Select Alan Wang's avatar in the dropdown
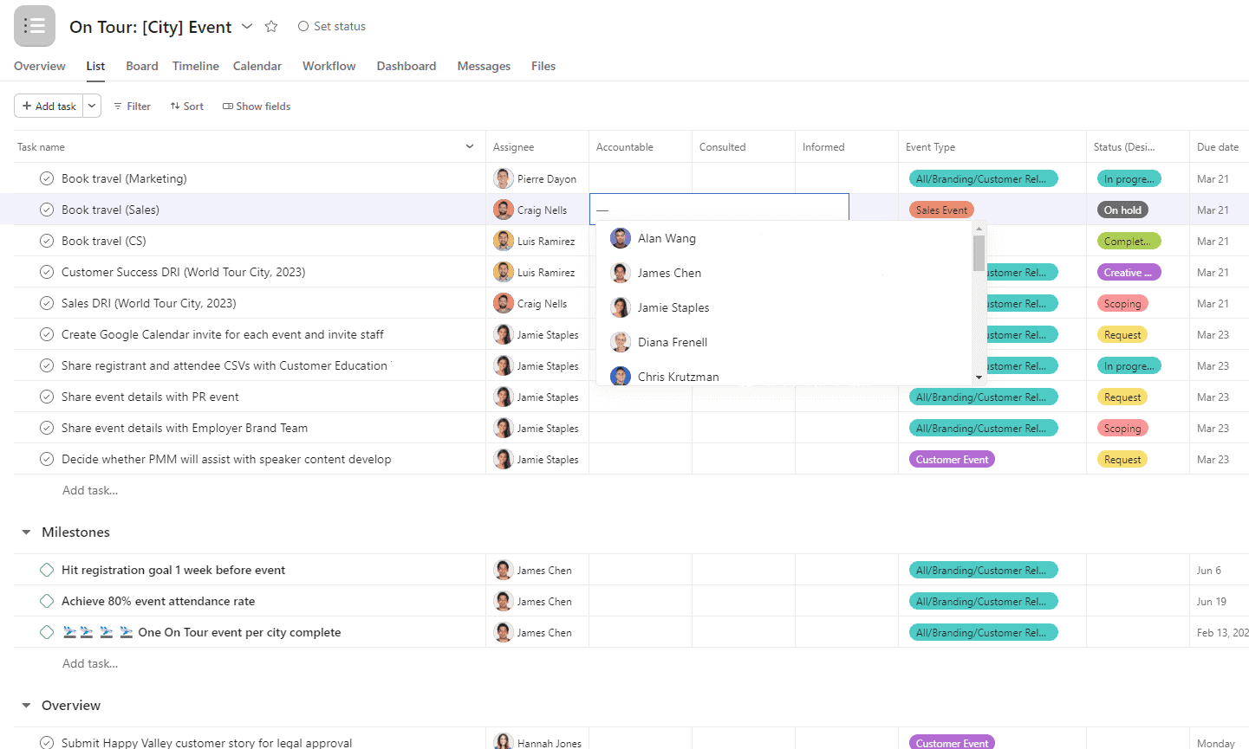1249x749 pixels. [x=620, y=238]
